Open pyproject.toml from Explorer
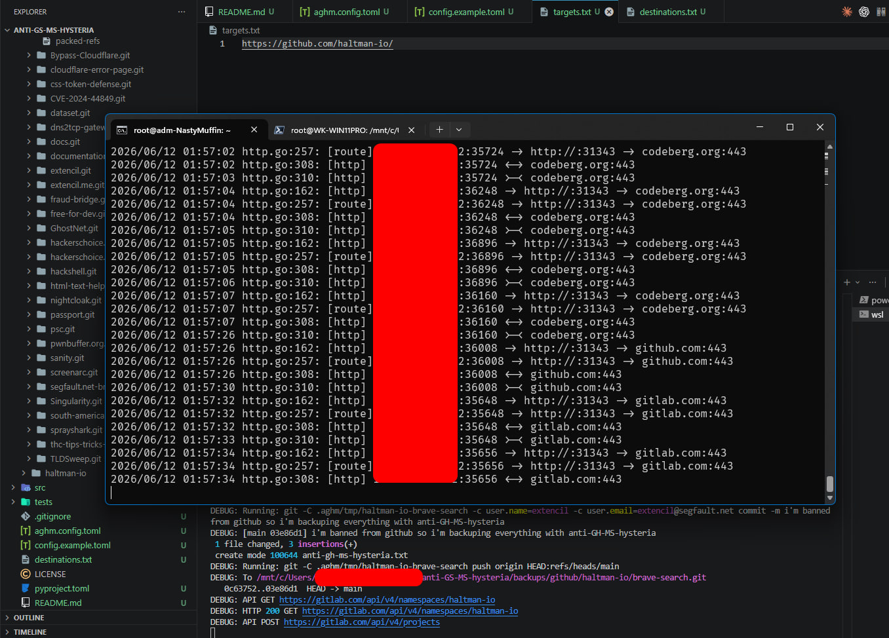Viewport: 889px width, 638px height. pyautogui.click(x=62, y=588)
